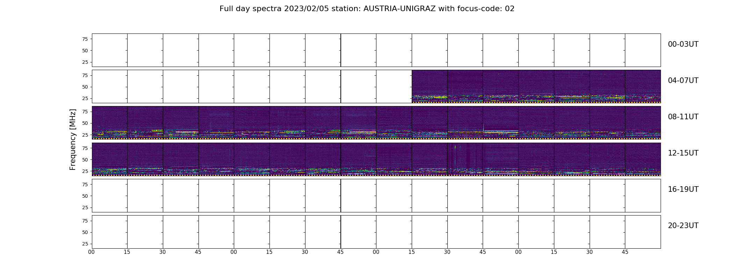Select first spectrogram tile in 12-15UT row
734x279 pixels.
(x=110, y=159)
